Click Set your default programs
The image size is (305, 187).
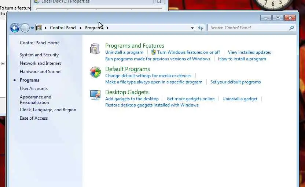tap(235, 82)
